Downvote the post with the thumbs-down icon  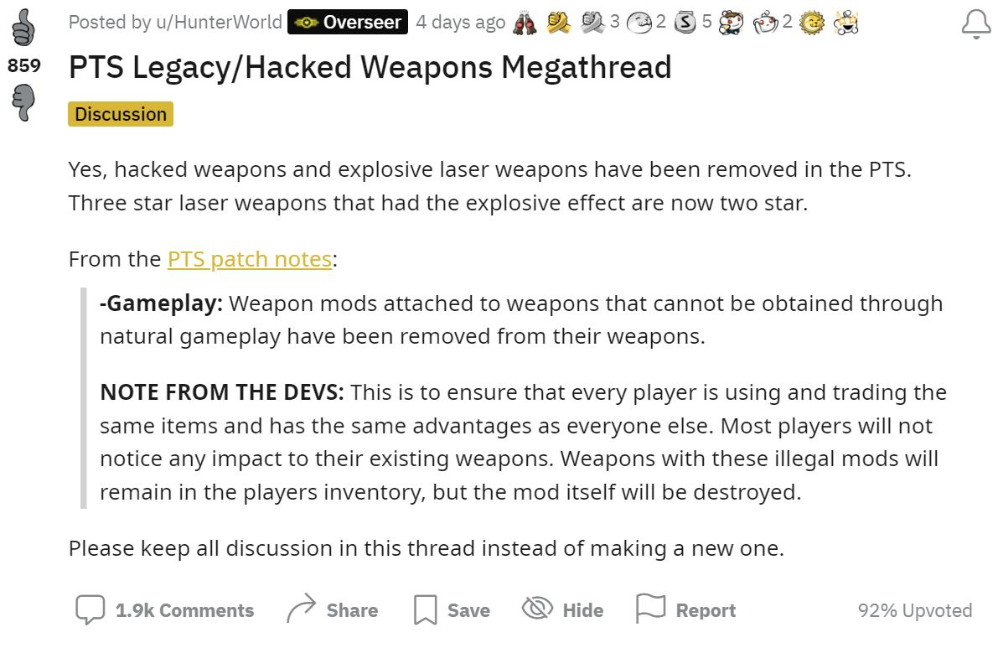point(23,102)
